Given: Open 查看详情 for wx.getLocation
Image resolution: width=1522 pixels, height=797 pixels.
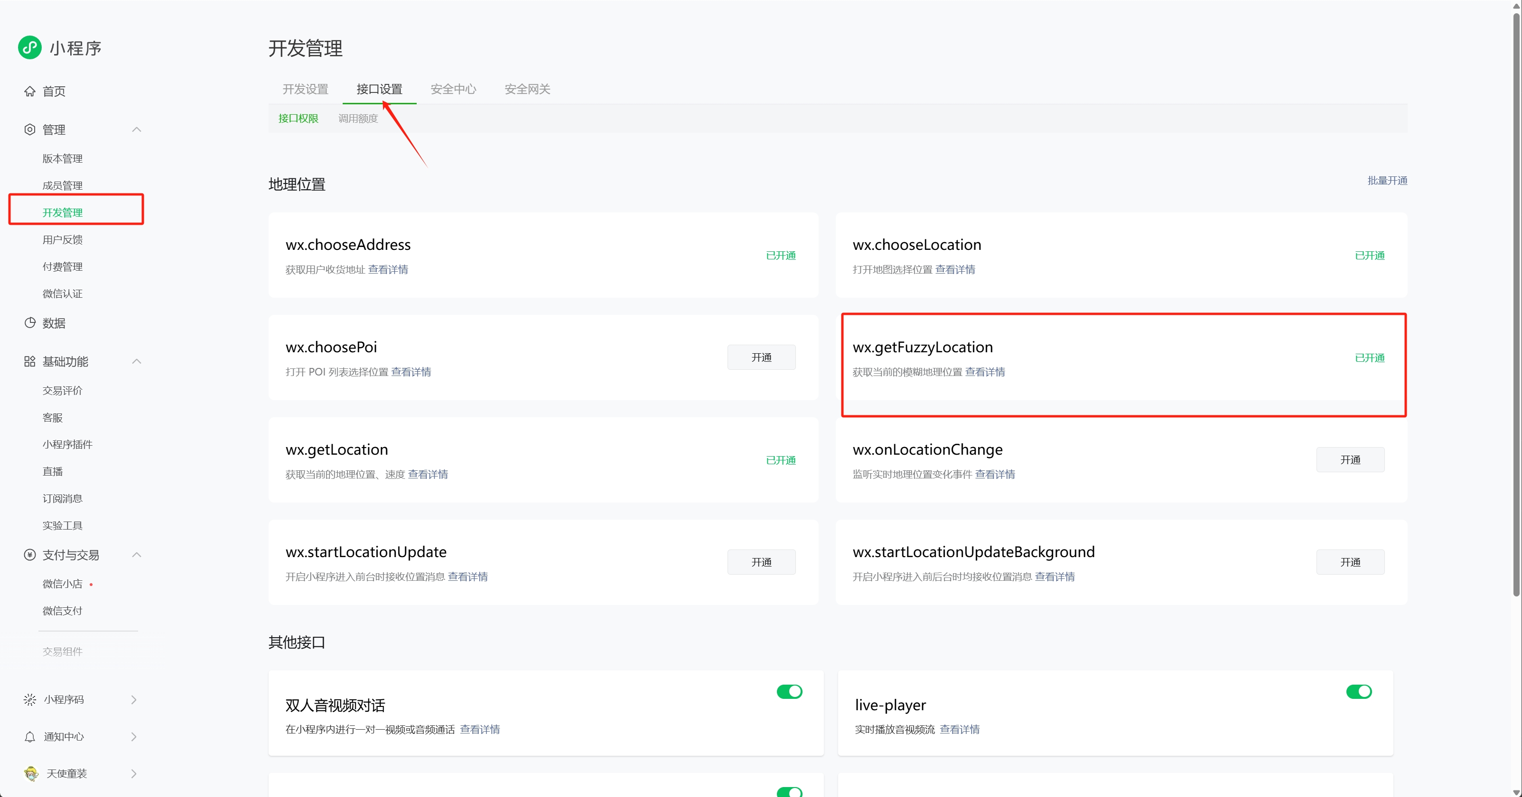Looking at the screenshot, I should pos(428,474).
